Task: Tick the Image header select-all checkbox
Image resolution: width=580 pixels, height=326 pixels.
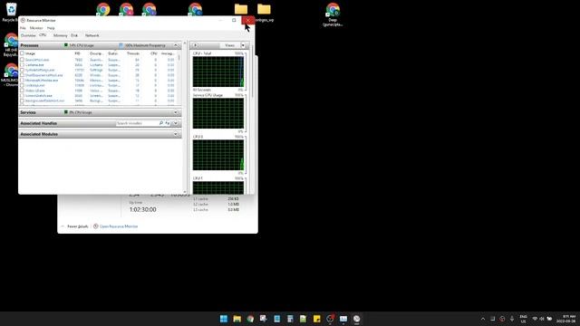Action: pos(22,53)
